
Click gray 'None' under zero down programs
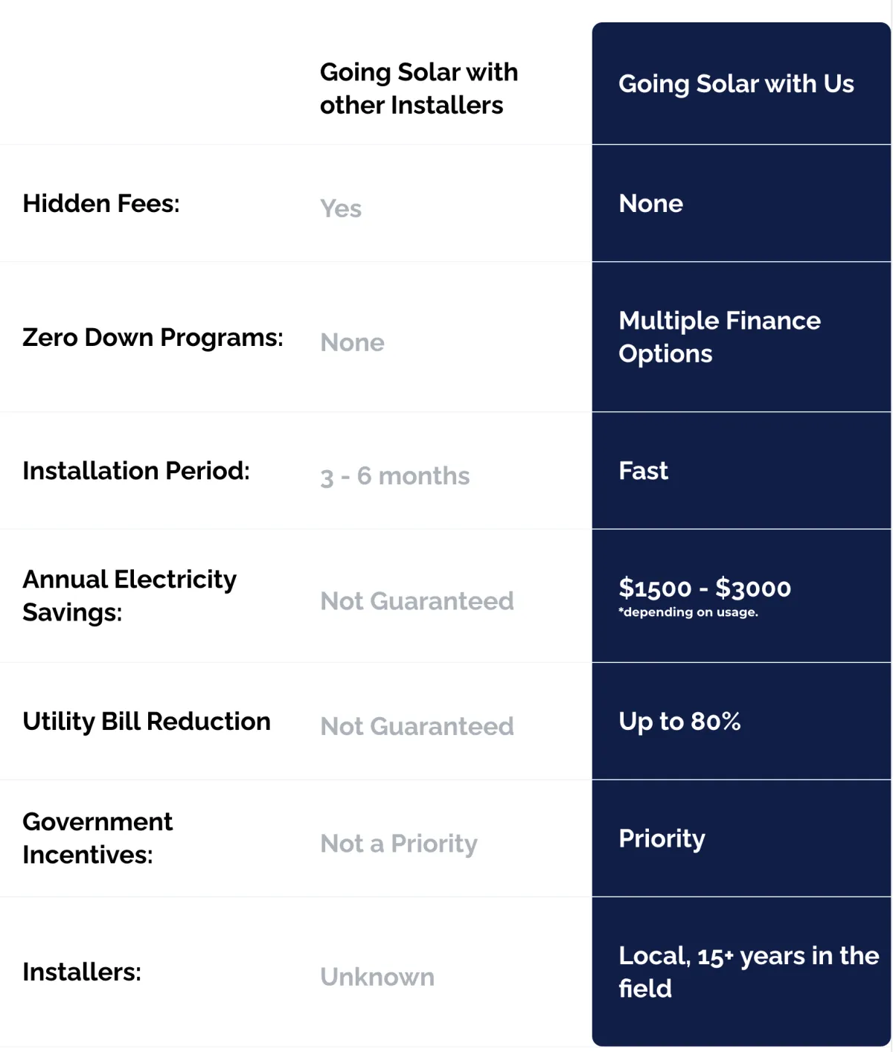[352, 342]
